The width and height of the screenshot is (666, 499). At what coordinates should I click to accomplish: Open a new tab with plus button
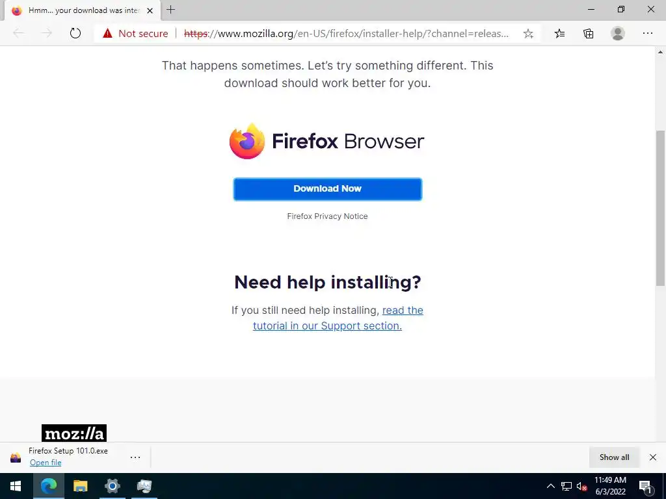point(171,10)
